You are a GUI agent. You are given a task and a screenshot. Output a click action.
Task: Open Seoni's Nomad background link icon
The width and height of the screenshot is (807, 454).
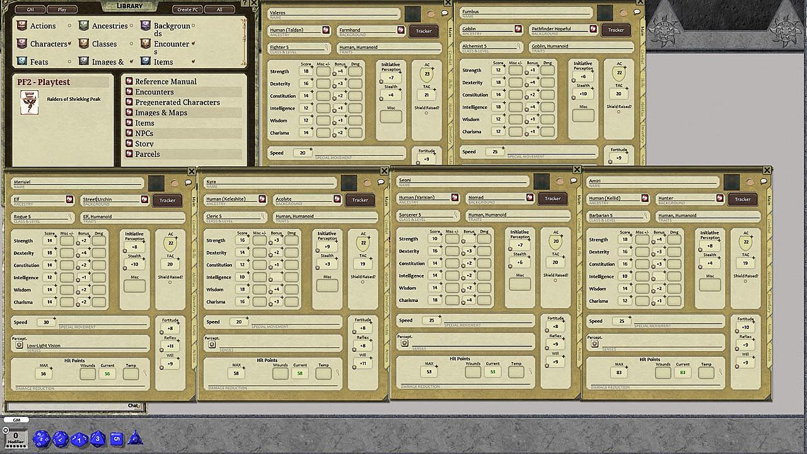tap(530, 198)
